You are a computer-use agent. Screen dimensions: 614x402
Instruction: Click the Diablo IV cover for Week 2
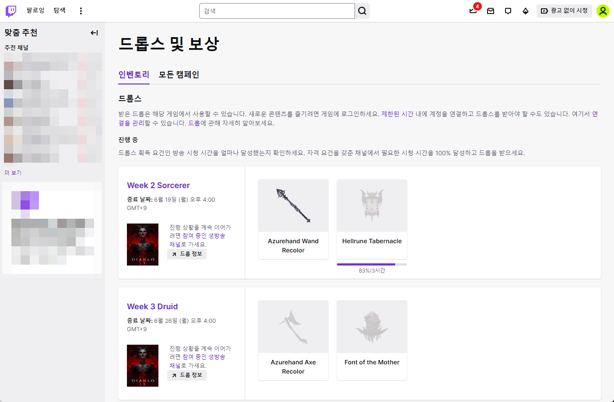click(143, 245)
